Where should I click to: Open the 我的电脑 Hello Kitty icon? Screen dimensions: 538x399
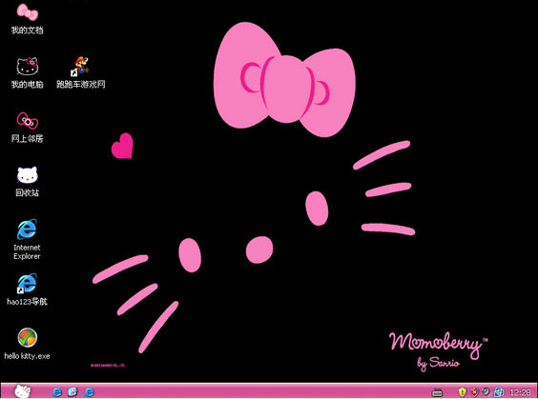(x=28, y=66)
